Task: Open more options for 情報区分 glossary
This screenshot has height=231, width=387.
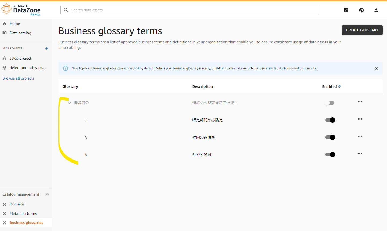Action: [360, 102]
